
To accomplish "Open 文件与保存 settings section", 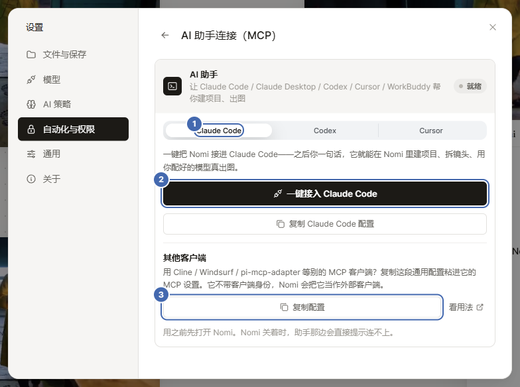I will tap(73, 54).
